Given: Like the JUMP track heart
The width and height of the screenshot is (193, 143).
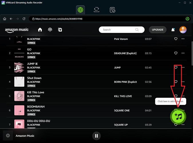Looking at the screenshot, I should pos(176,67).
